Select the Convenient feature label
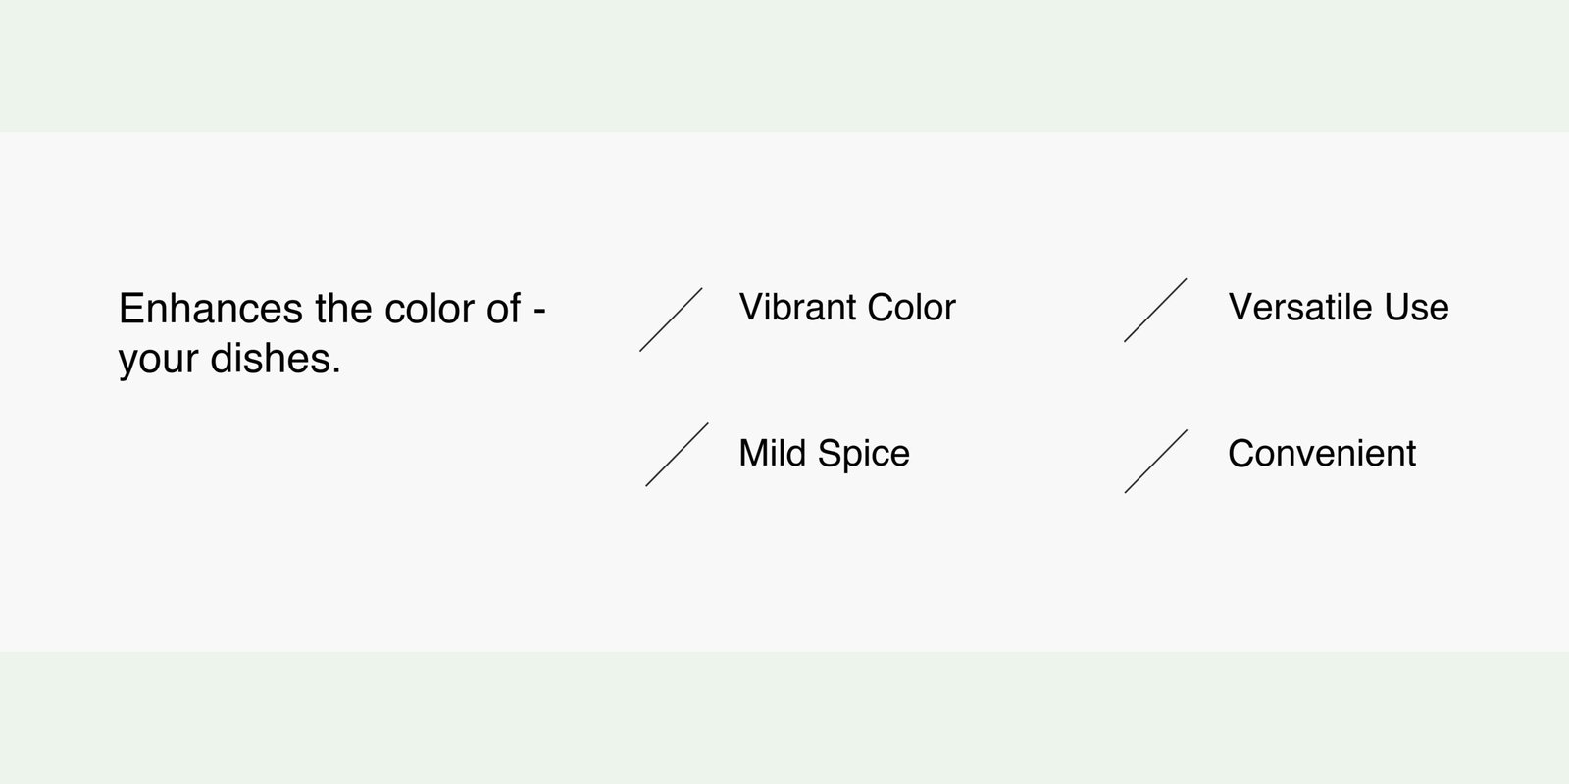The width and height of the screenshot is (1569, 784). click(1321, 453)
